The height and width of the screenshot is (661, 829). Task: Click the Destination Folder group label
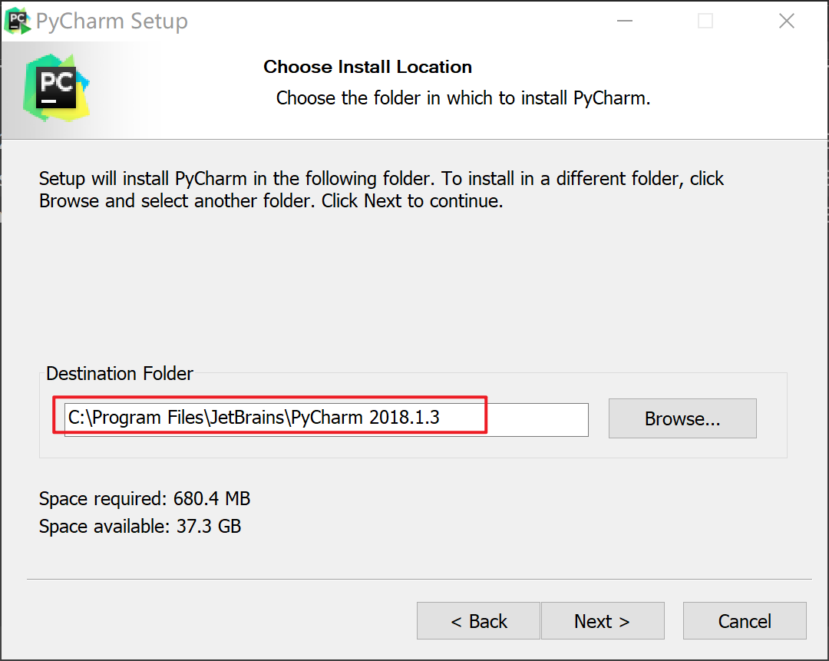120,373
